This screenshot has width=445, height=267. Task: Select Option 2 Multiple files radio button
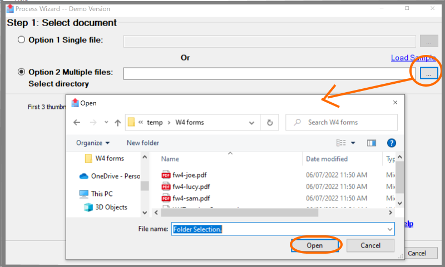point(21,72)
